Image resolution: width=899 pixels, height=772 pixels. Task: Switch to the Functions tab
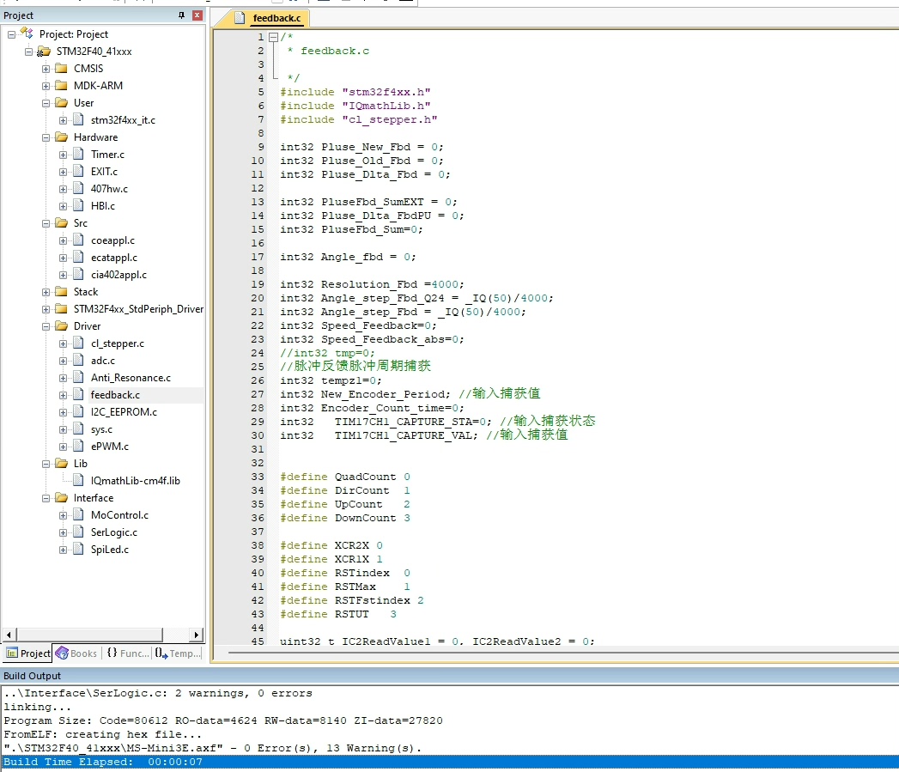pos(128,653)
